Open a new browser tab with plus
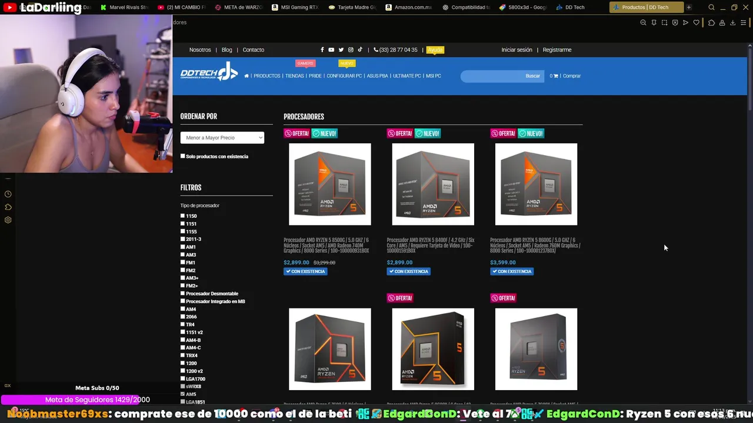Image resolution: width=753 pixels, height=423 pixels. (689, 8)
